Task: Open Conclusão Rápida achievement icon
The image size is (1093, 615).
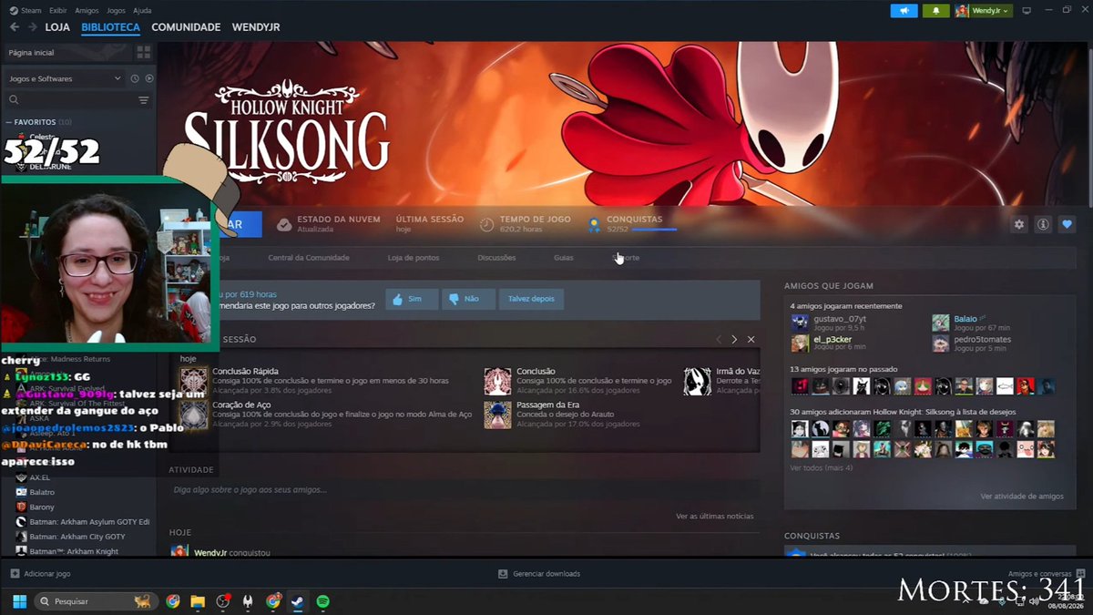Action: [193, 381]
